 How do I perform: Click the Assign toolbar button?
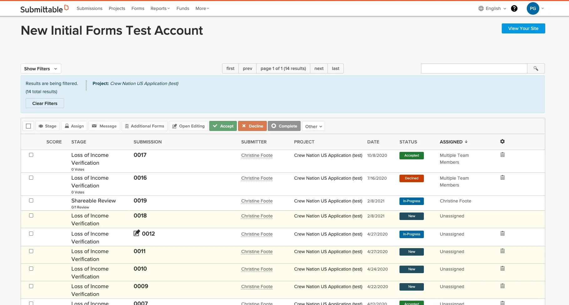[74, 126]
